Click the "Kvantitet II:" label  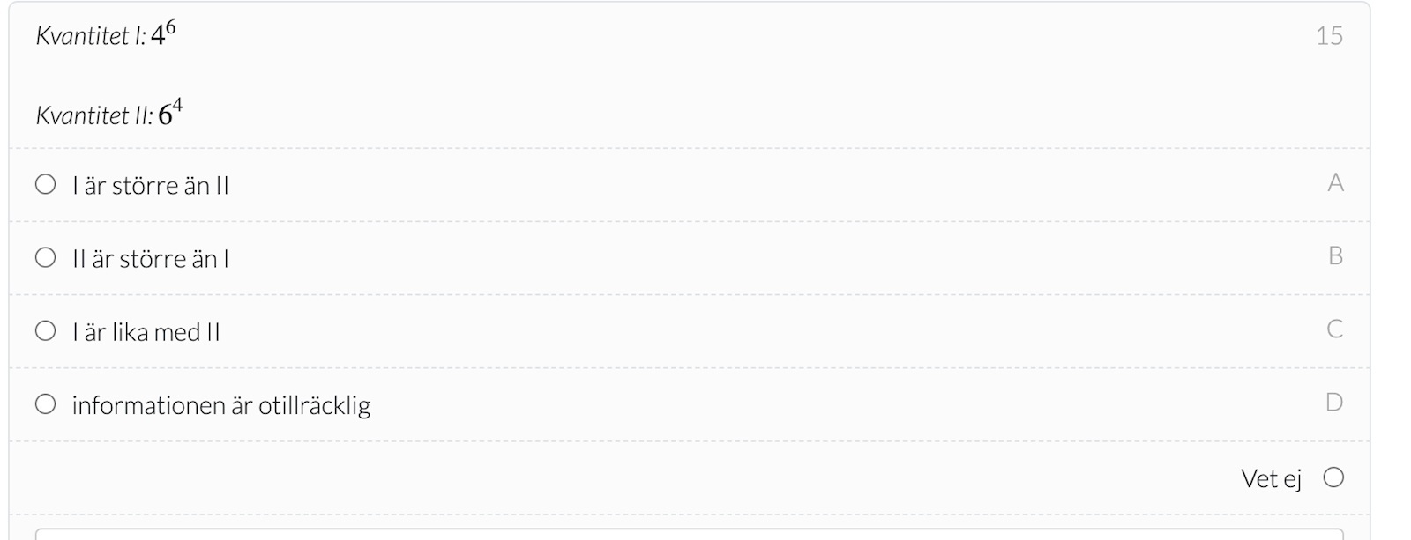coord(93,115)
